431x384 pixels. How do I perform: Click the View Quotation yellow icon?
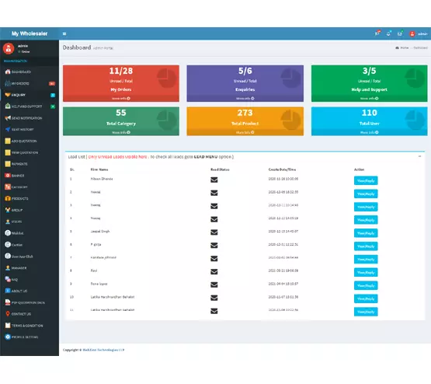8,152
